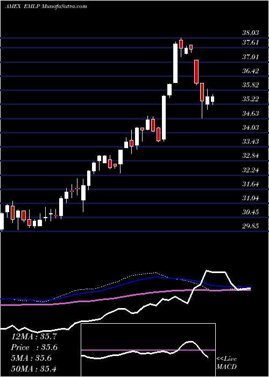Click the large red candlestick below 37.01
Screen dimensions: 269x377
click(196, 72)
